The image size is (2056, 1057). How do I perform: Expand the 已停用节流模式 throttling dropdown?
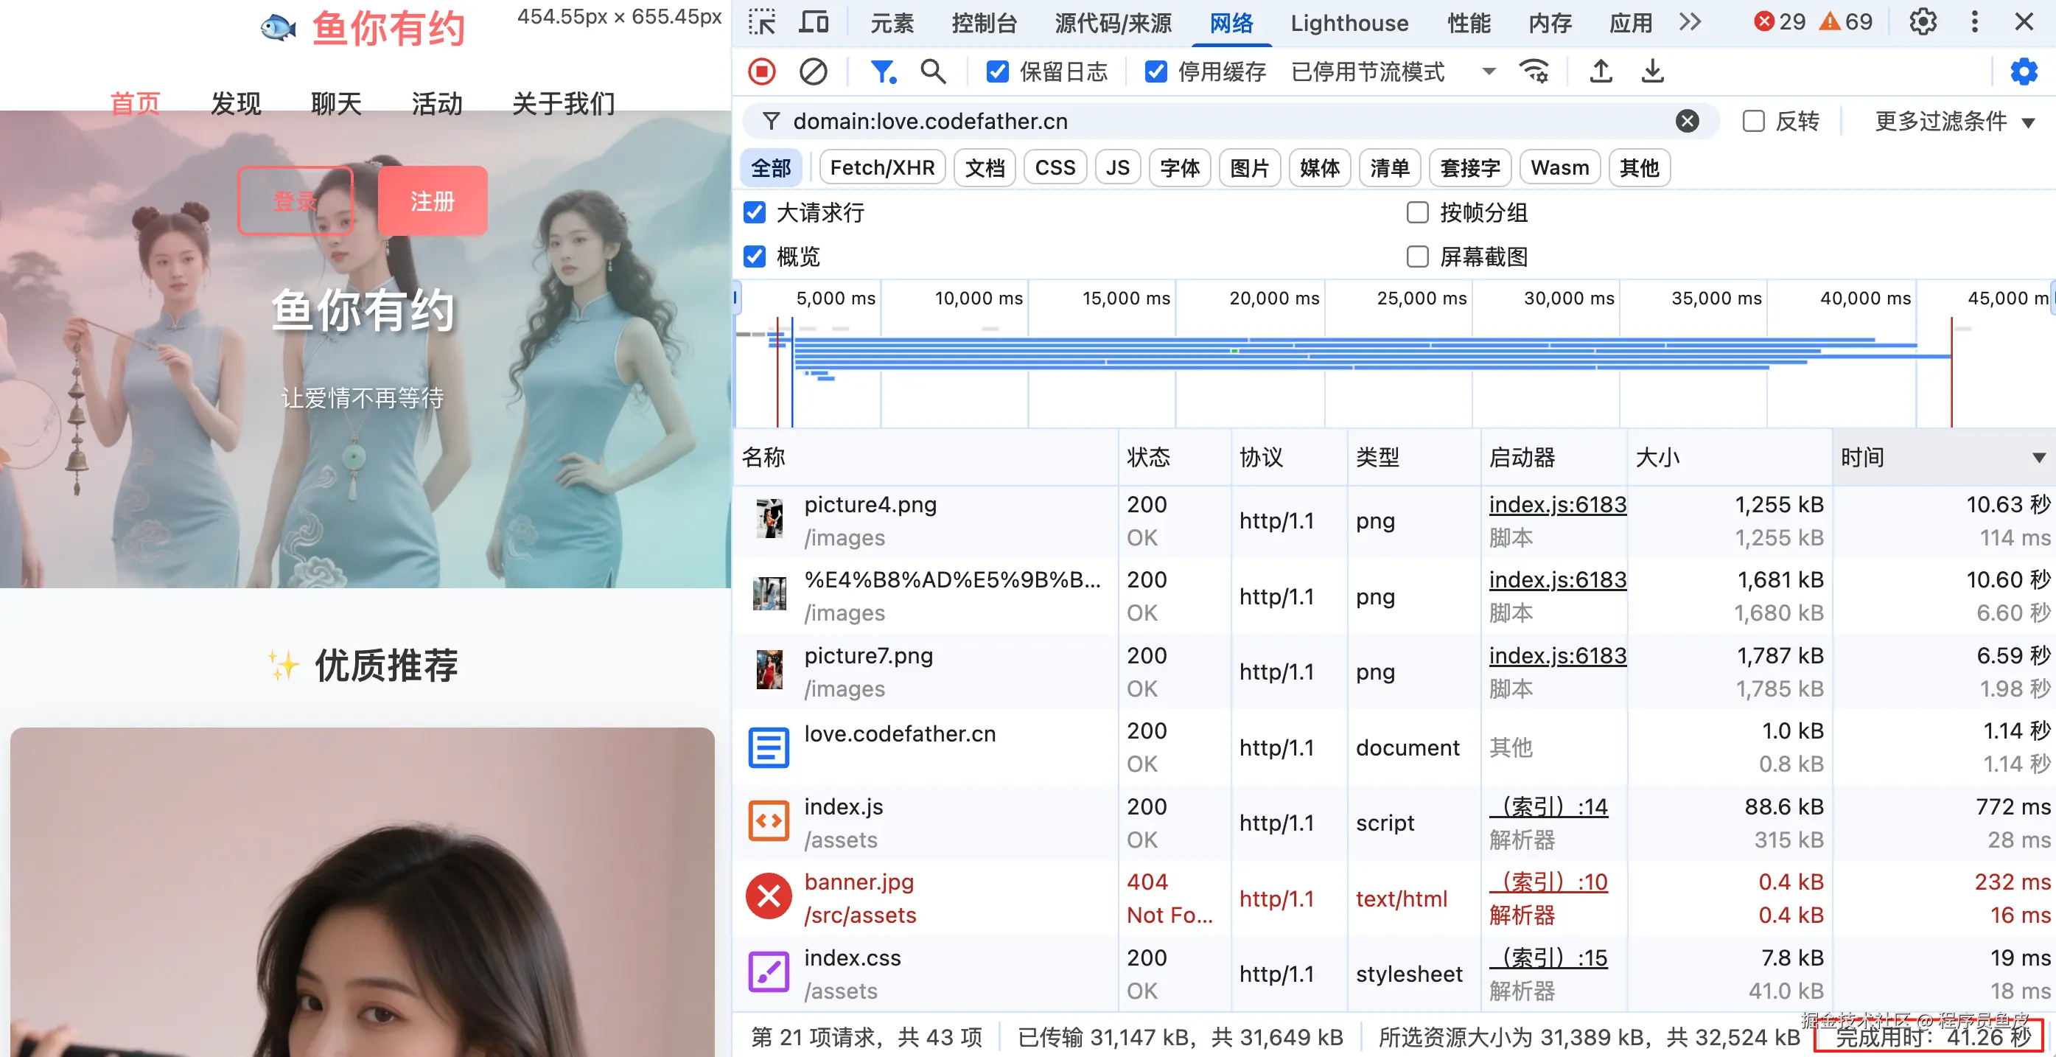(x=1393, y=71)
